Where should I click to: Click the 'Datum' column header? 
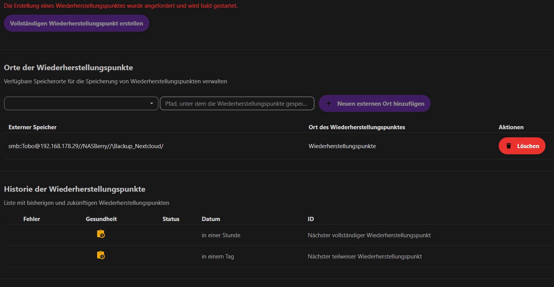click(x=211, y=219)
